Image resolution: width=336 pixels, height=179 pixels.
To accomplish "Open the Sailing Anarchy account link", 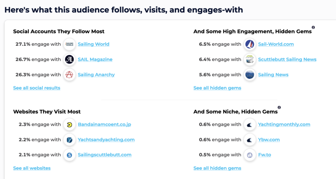I will [96, 75].
